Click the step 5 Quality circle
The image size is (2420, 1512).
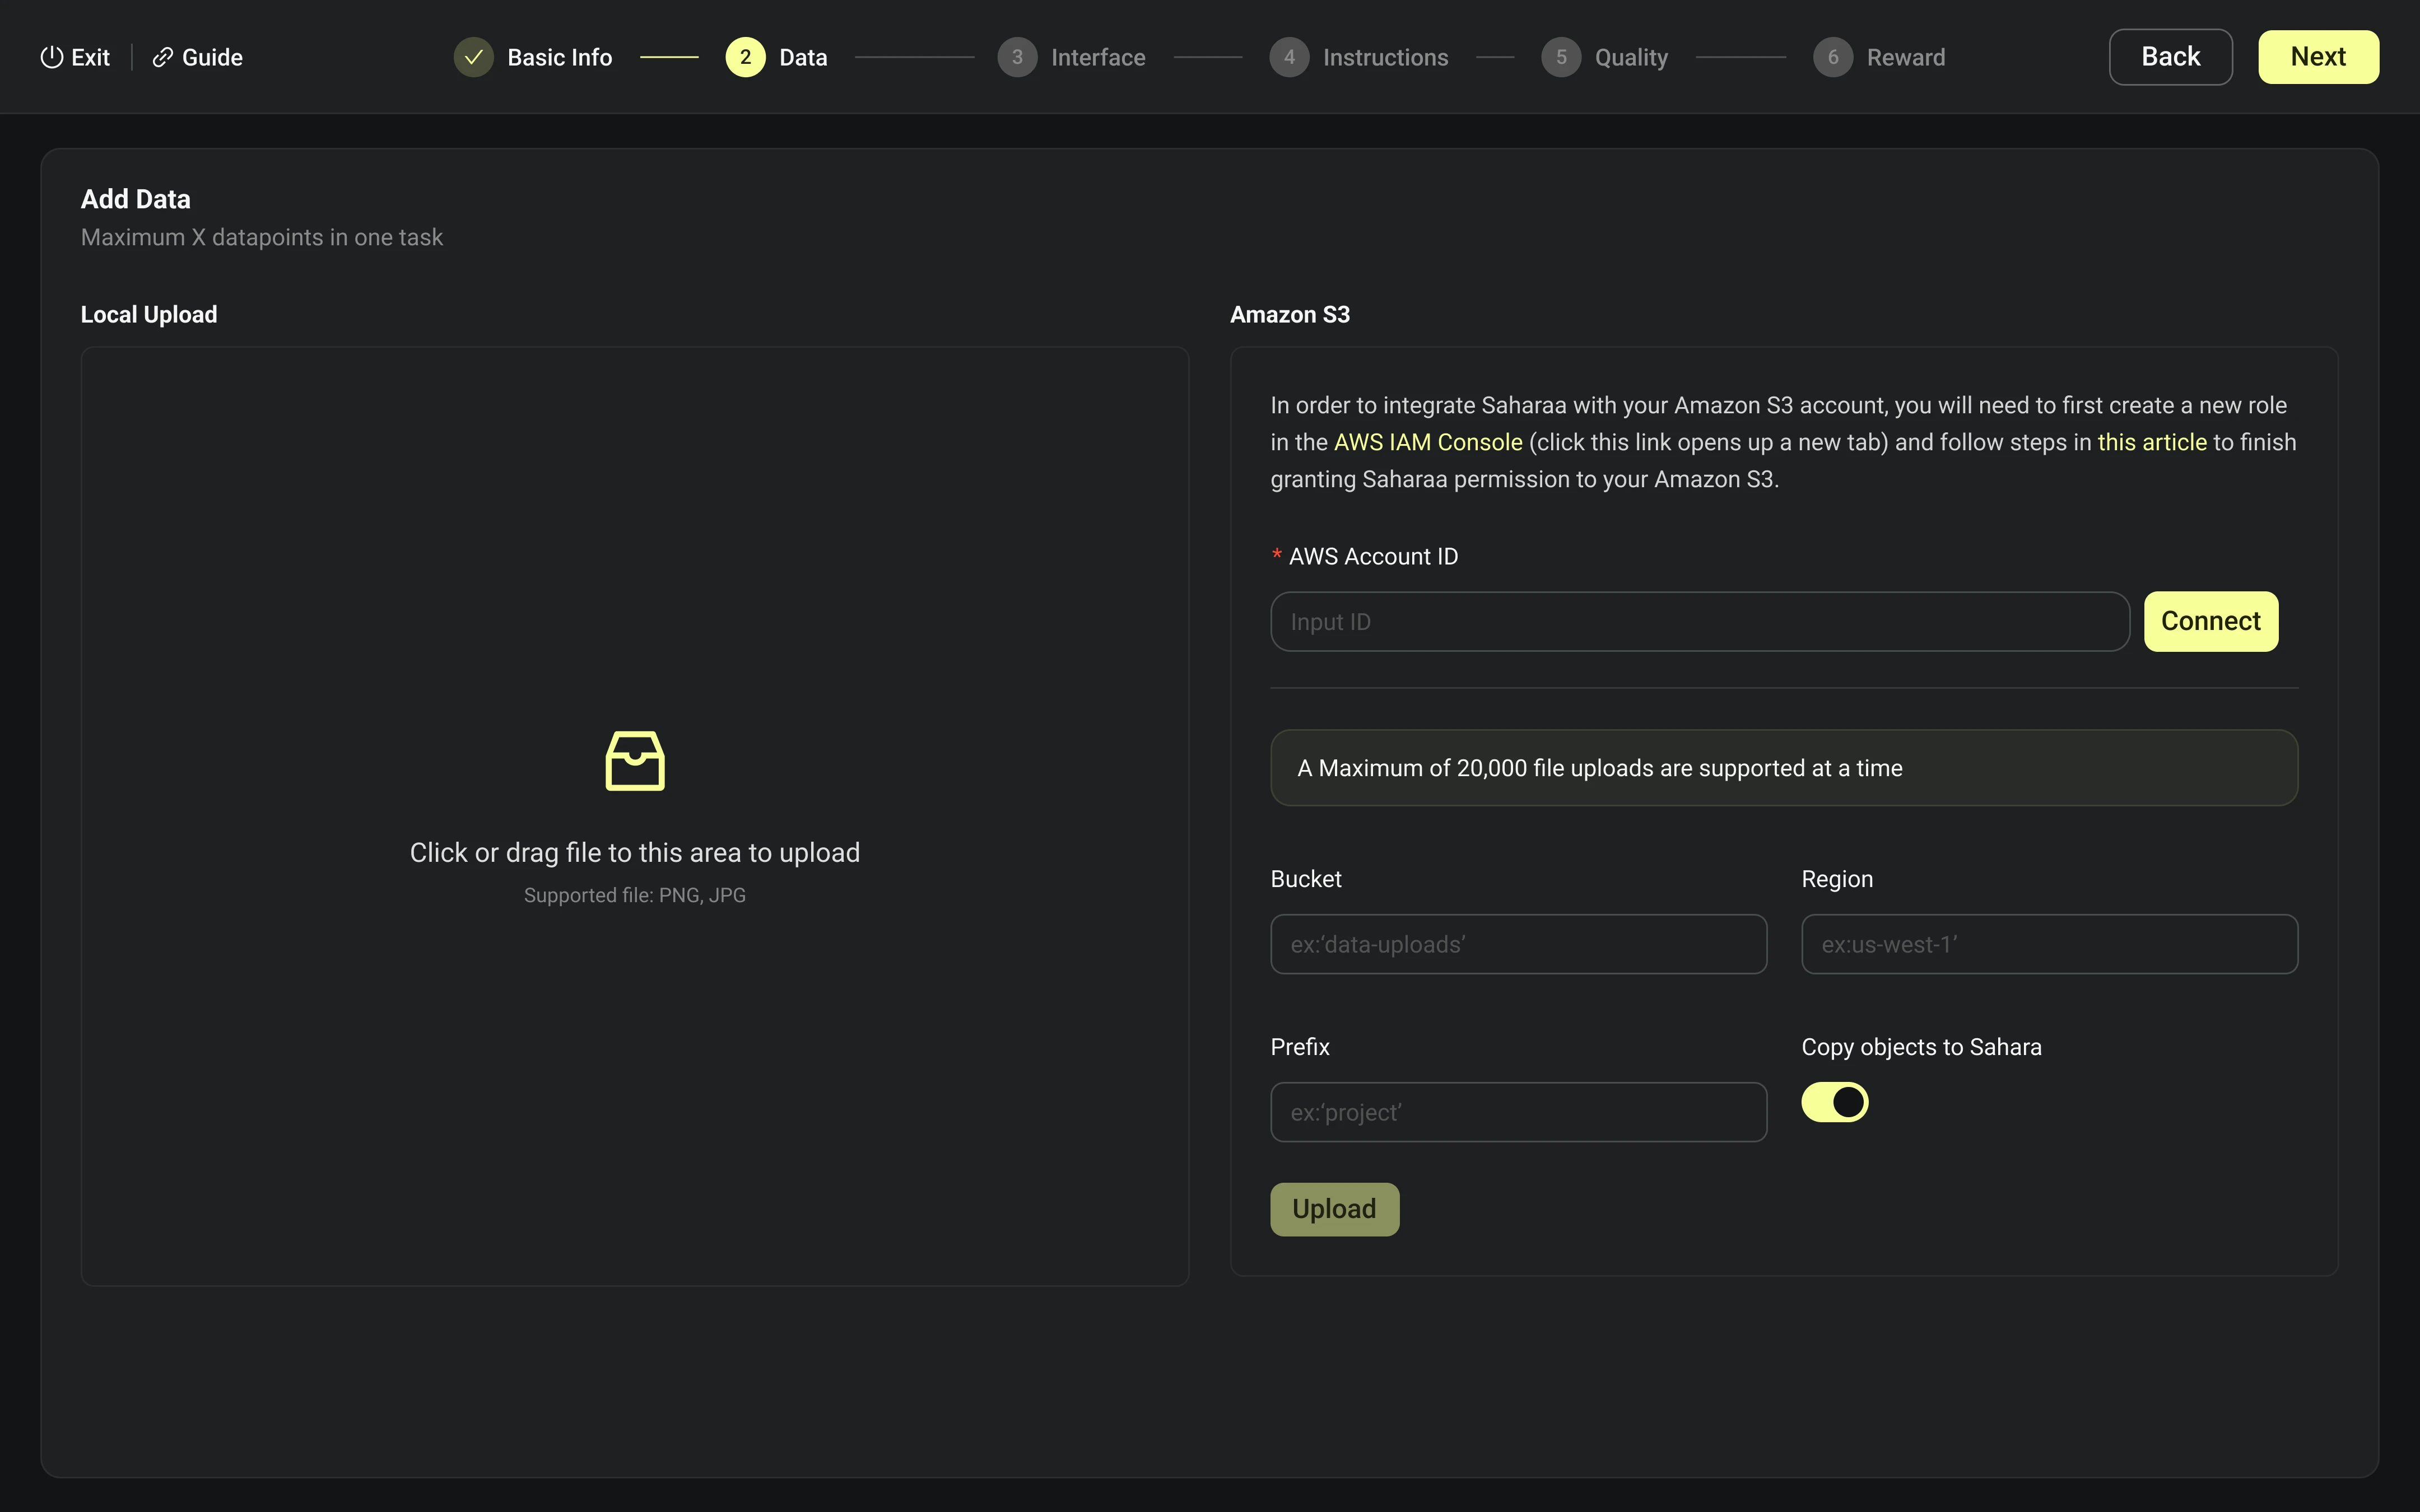(x=1561, y=57)
